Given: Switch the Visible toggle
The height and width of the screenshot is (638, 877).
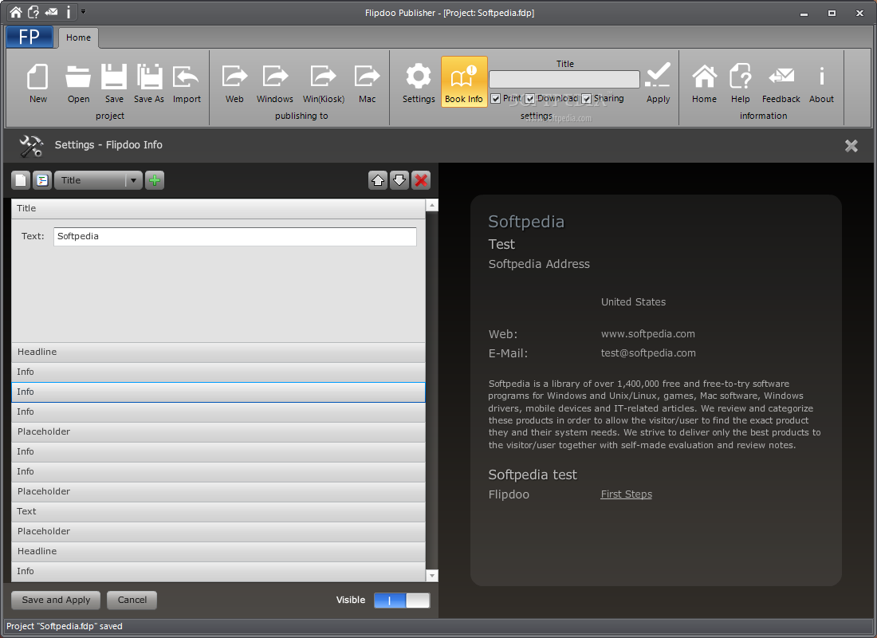Looking at the screenshot, I should pos(402,601).
